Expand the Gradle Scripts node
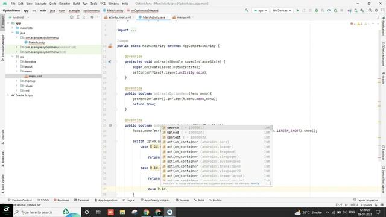386x217 pixels. [x=8, y=95]
